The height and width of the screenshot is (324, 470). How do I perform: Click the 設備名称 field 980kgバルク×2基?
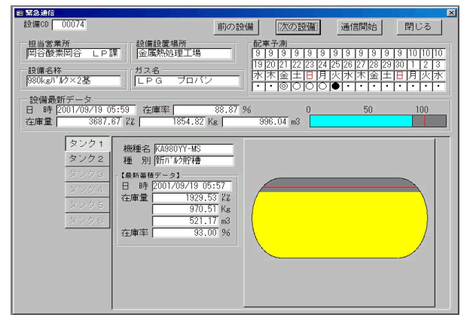click(x=74, y=81)
